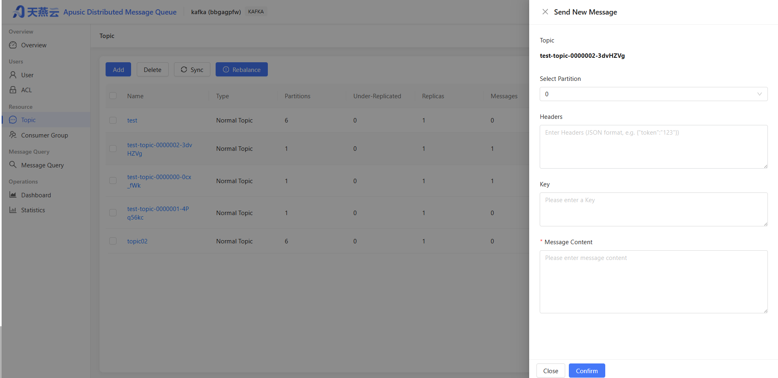Open the test topic link
This screenshot has height=378, width=778.
[132, 120]
